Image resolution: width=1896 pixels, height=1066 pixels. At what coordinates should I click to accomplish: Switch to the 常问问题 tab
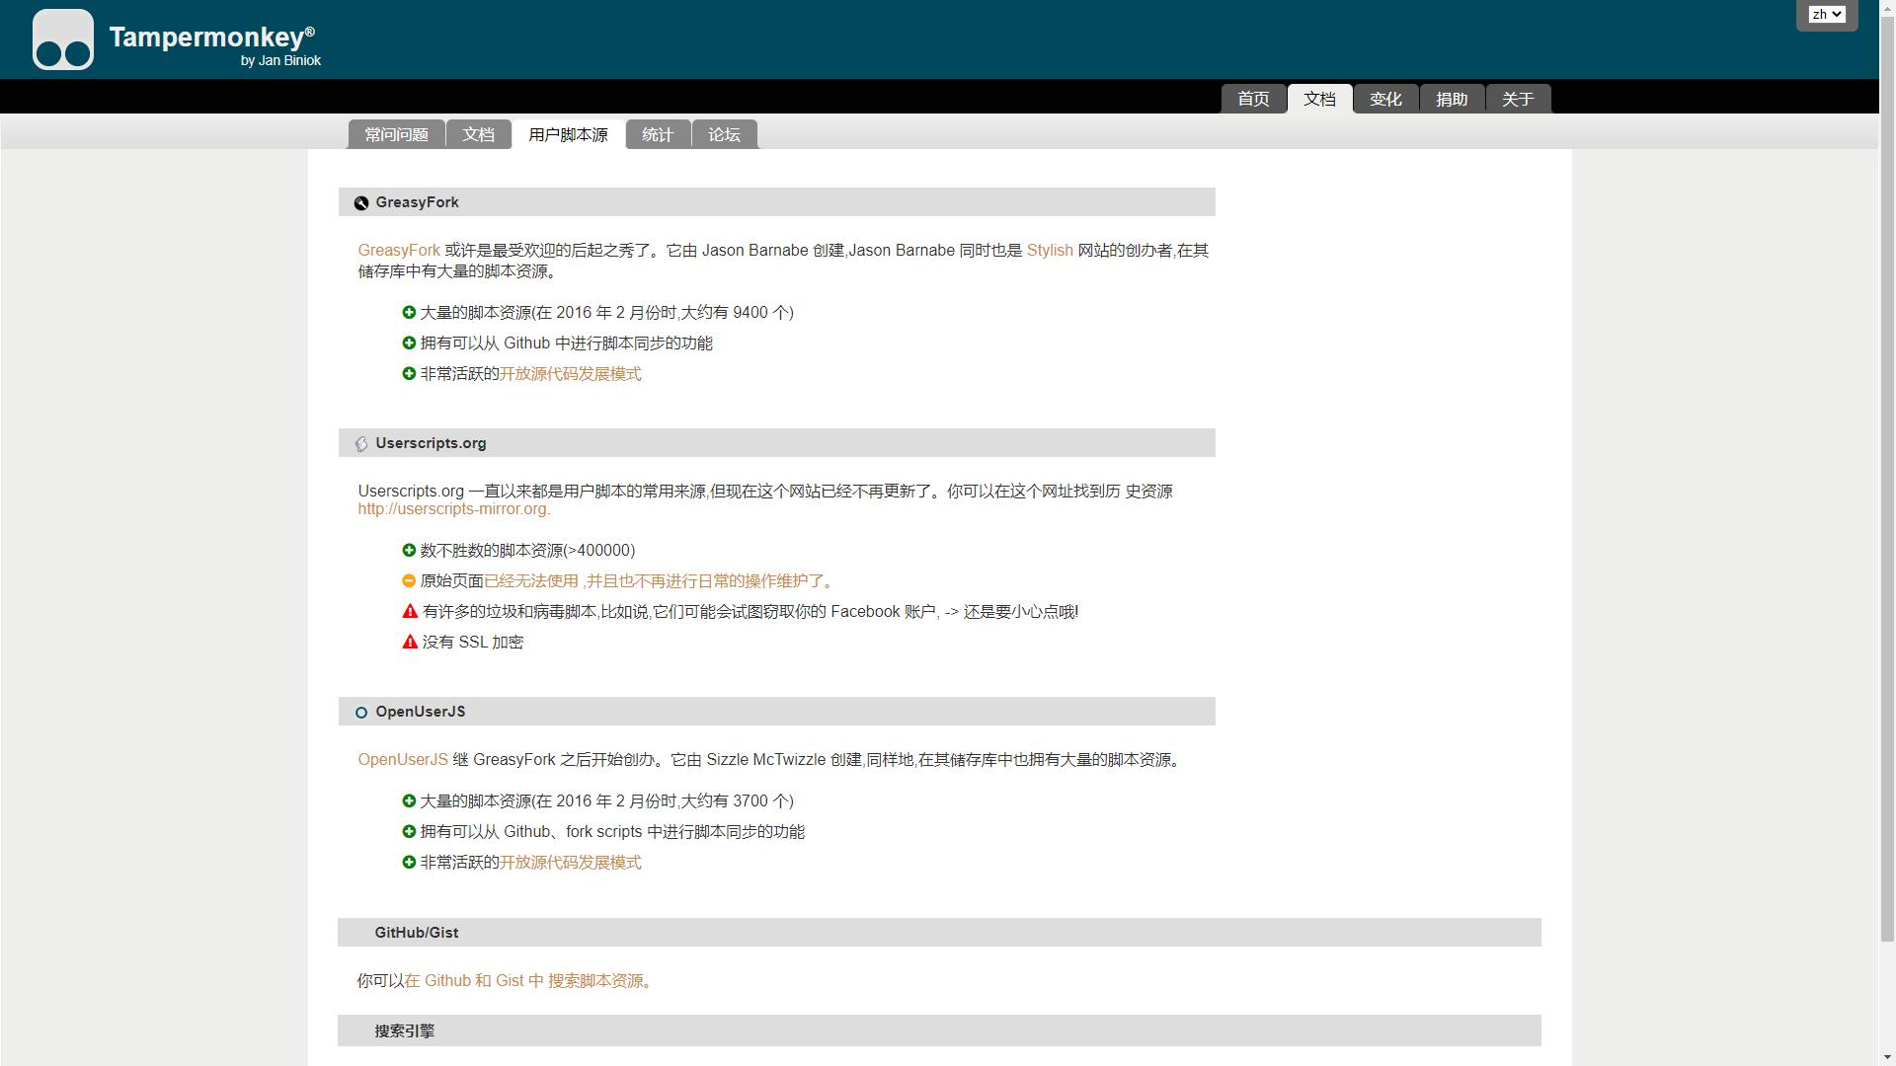(x=396, y=135)
